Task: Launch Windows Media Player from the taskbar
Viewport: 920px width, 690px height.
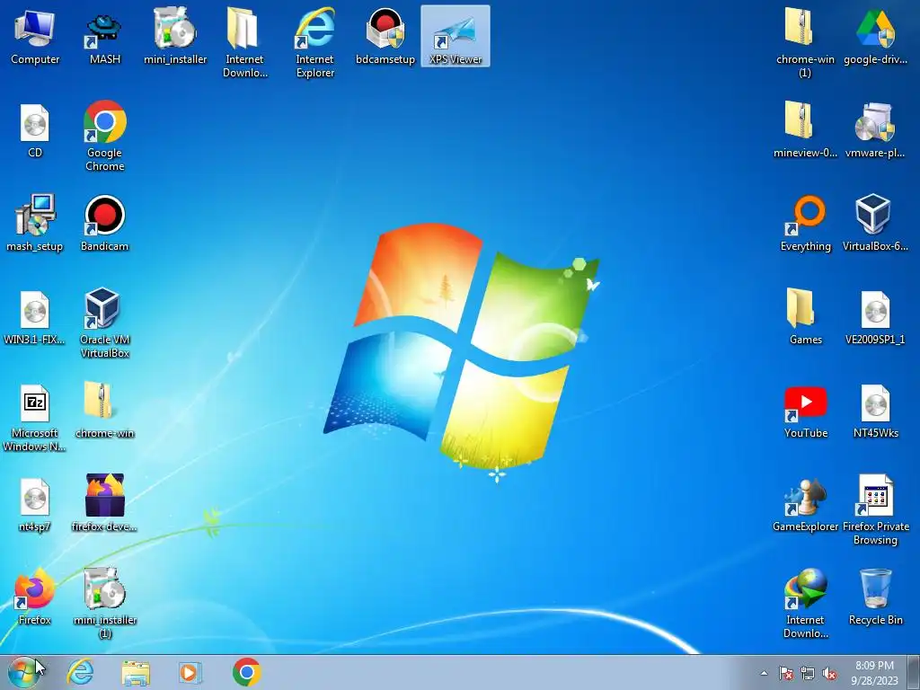Action: 190,672
